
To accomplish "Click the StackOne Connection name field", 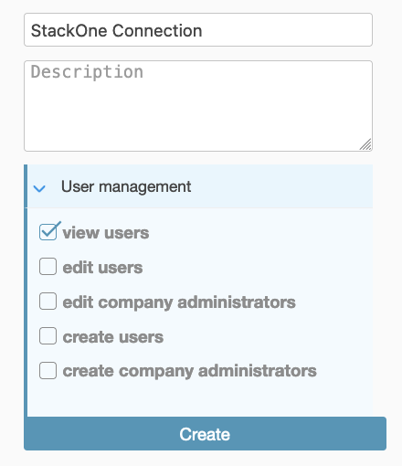I will point(198,30).
